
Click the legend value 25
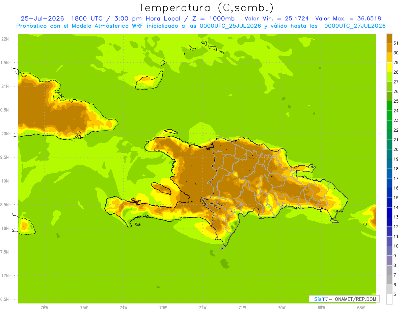click(x=396, y=101)
